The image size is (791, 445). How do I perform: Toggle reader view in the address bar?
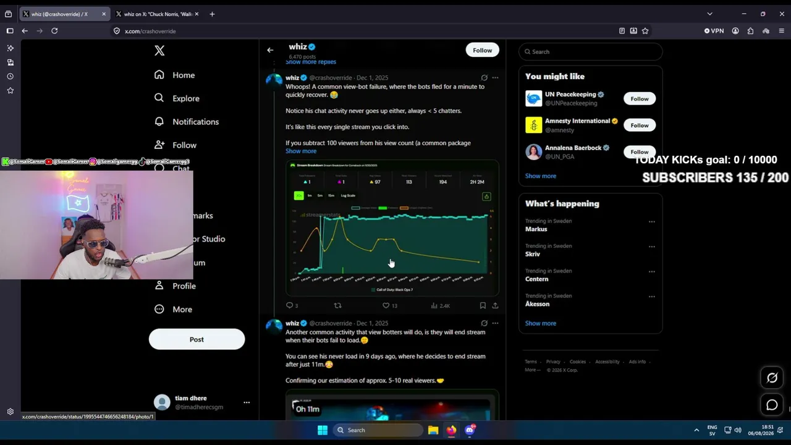(622, 31)
